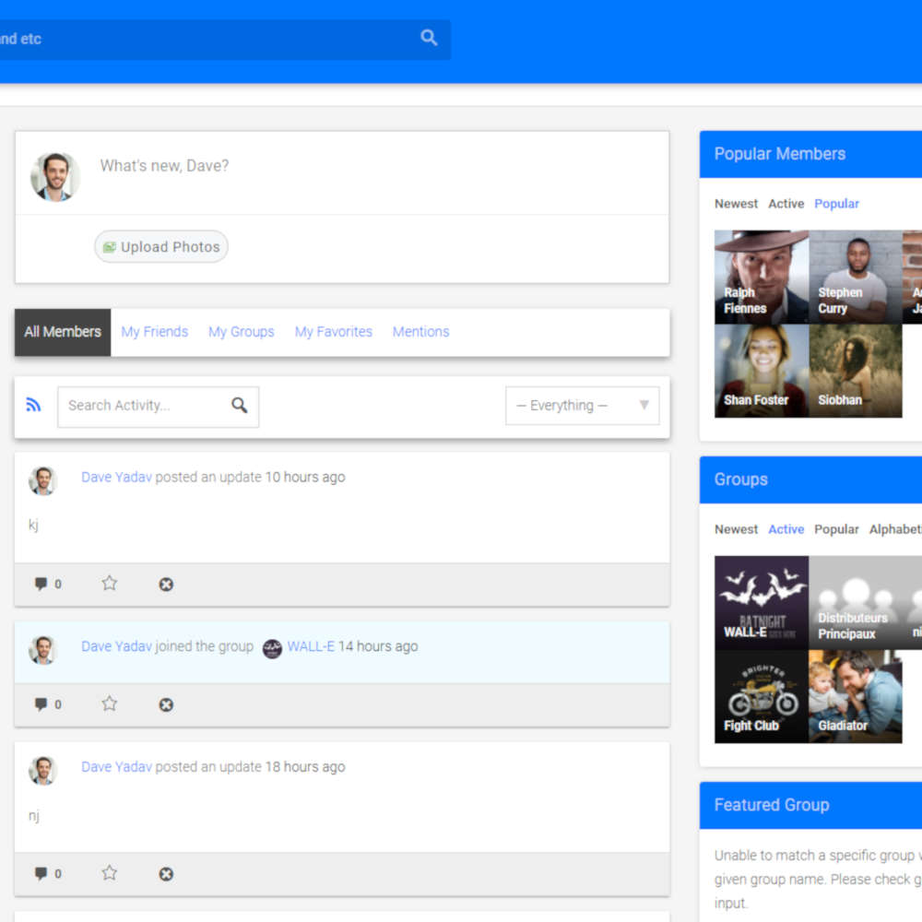Switch to the My Friends tab

154,331
